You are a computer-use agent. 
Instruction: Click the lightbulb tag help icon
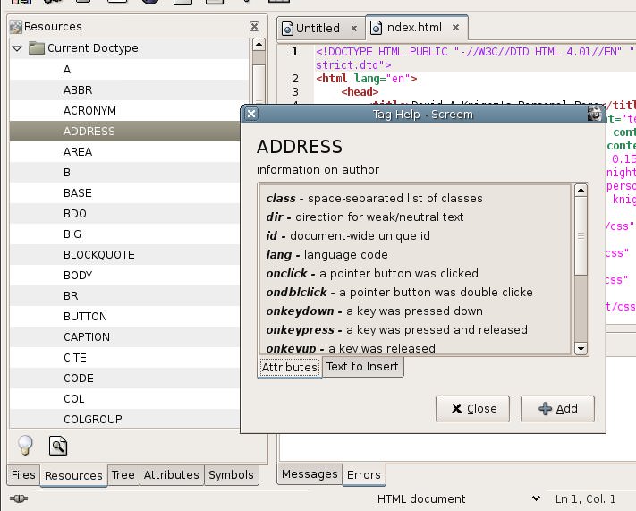point(25,446)
